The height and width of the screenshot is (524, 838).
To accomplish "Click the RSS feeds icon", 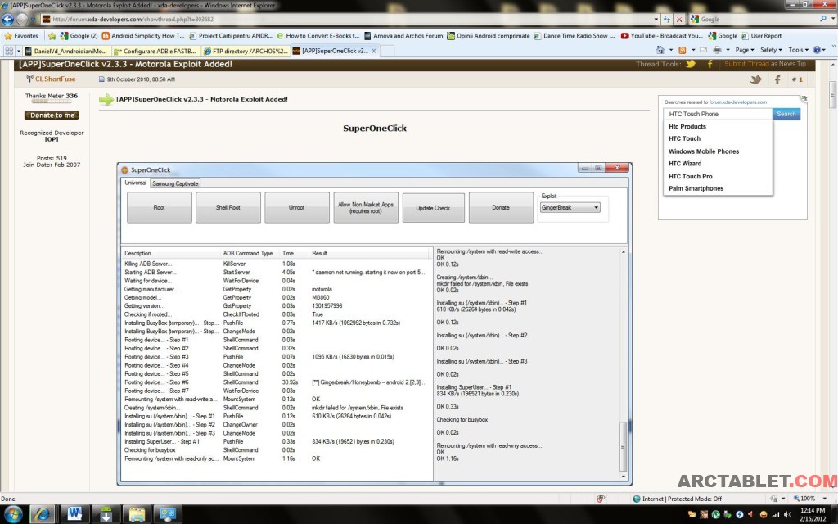I will point(682,50).
